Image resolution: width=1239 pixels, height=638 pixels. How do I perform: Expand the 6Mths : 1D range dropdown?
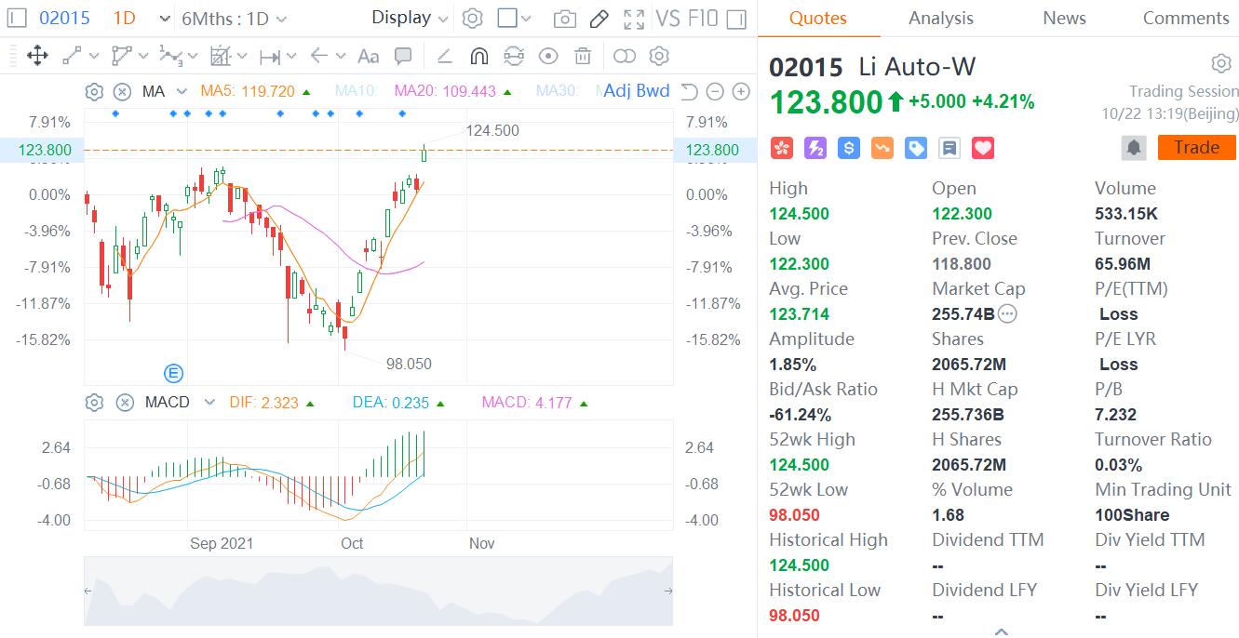(235, 19)
